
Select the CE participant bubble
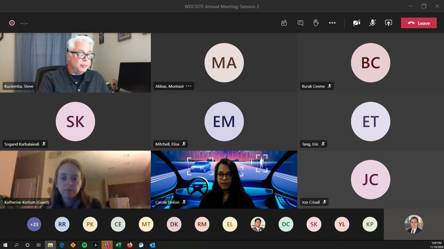pyautogui.click(x=118, y=224)
